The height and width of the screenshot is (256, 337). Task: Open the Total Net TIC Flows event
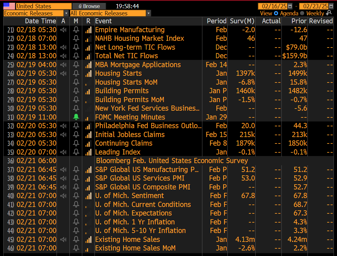(x=126, y=56)
